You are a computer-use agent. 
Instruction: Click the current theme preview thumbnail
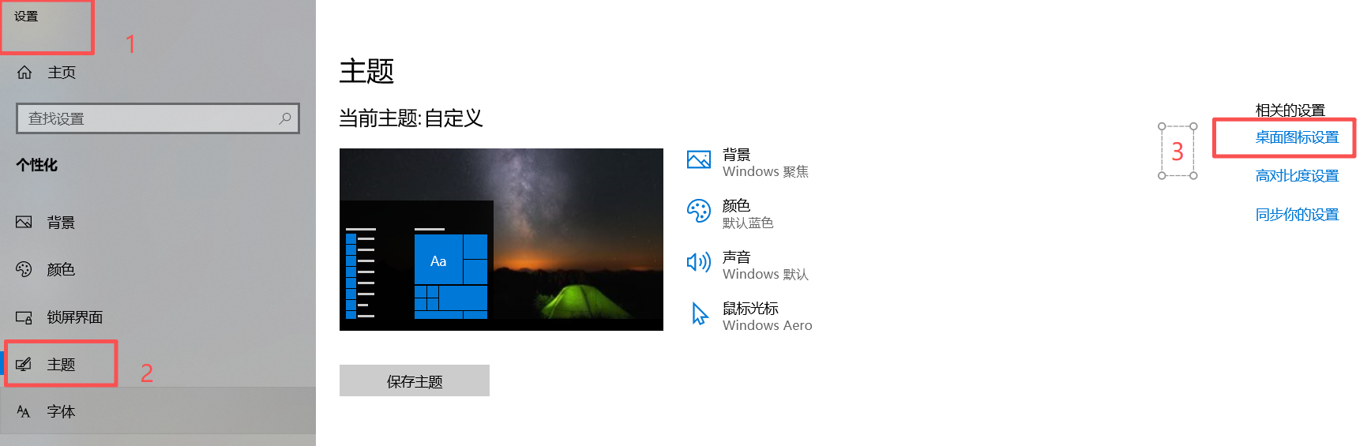coord(501,239)
